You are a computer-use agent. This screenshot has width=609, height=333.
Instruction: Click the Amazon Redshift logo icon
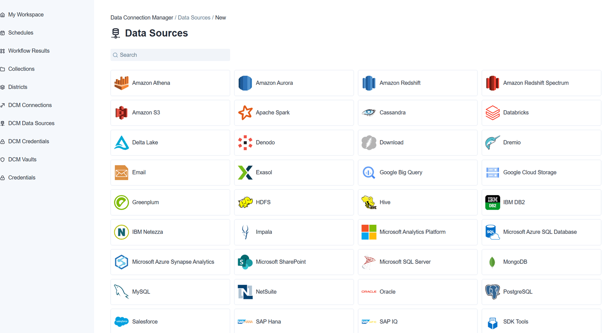pyautogui.click(x=369, y=83)
